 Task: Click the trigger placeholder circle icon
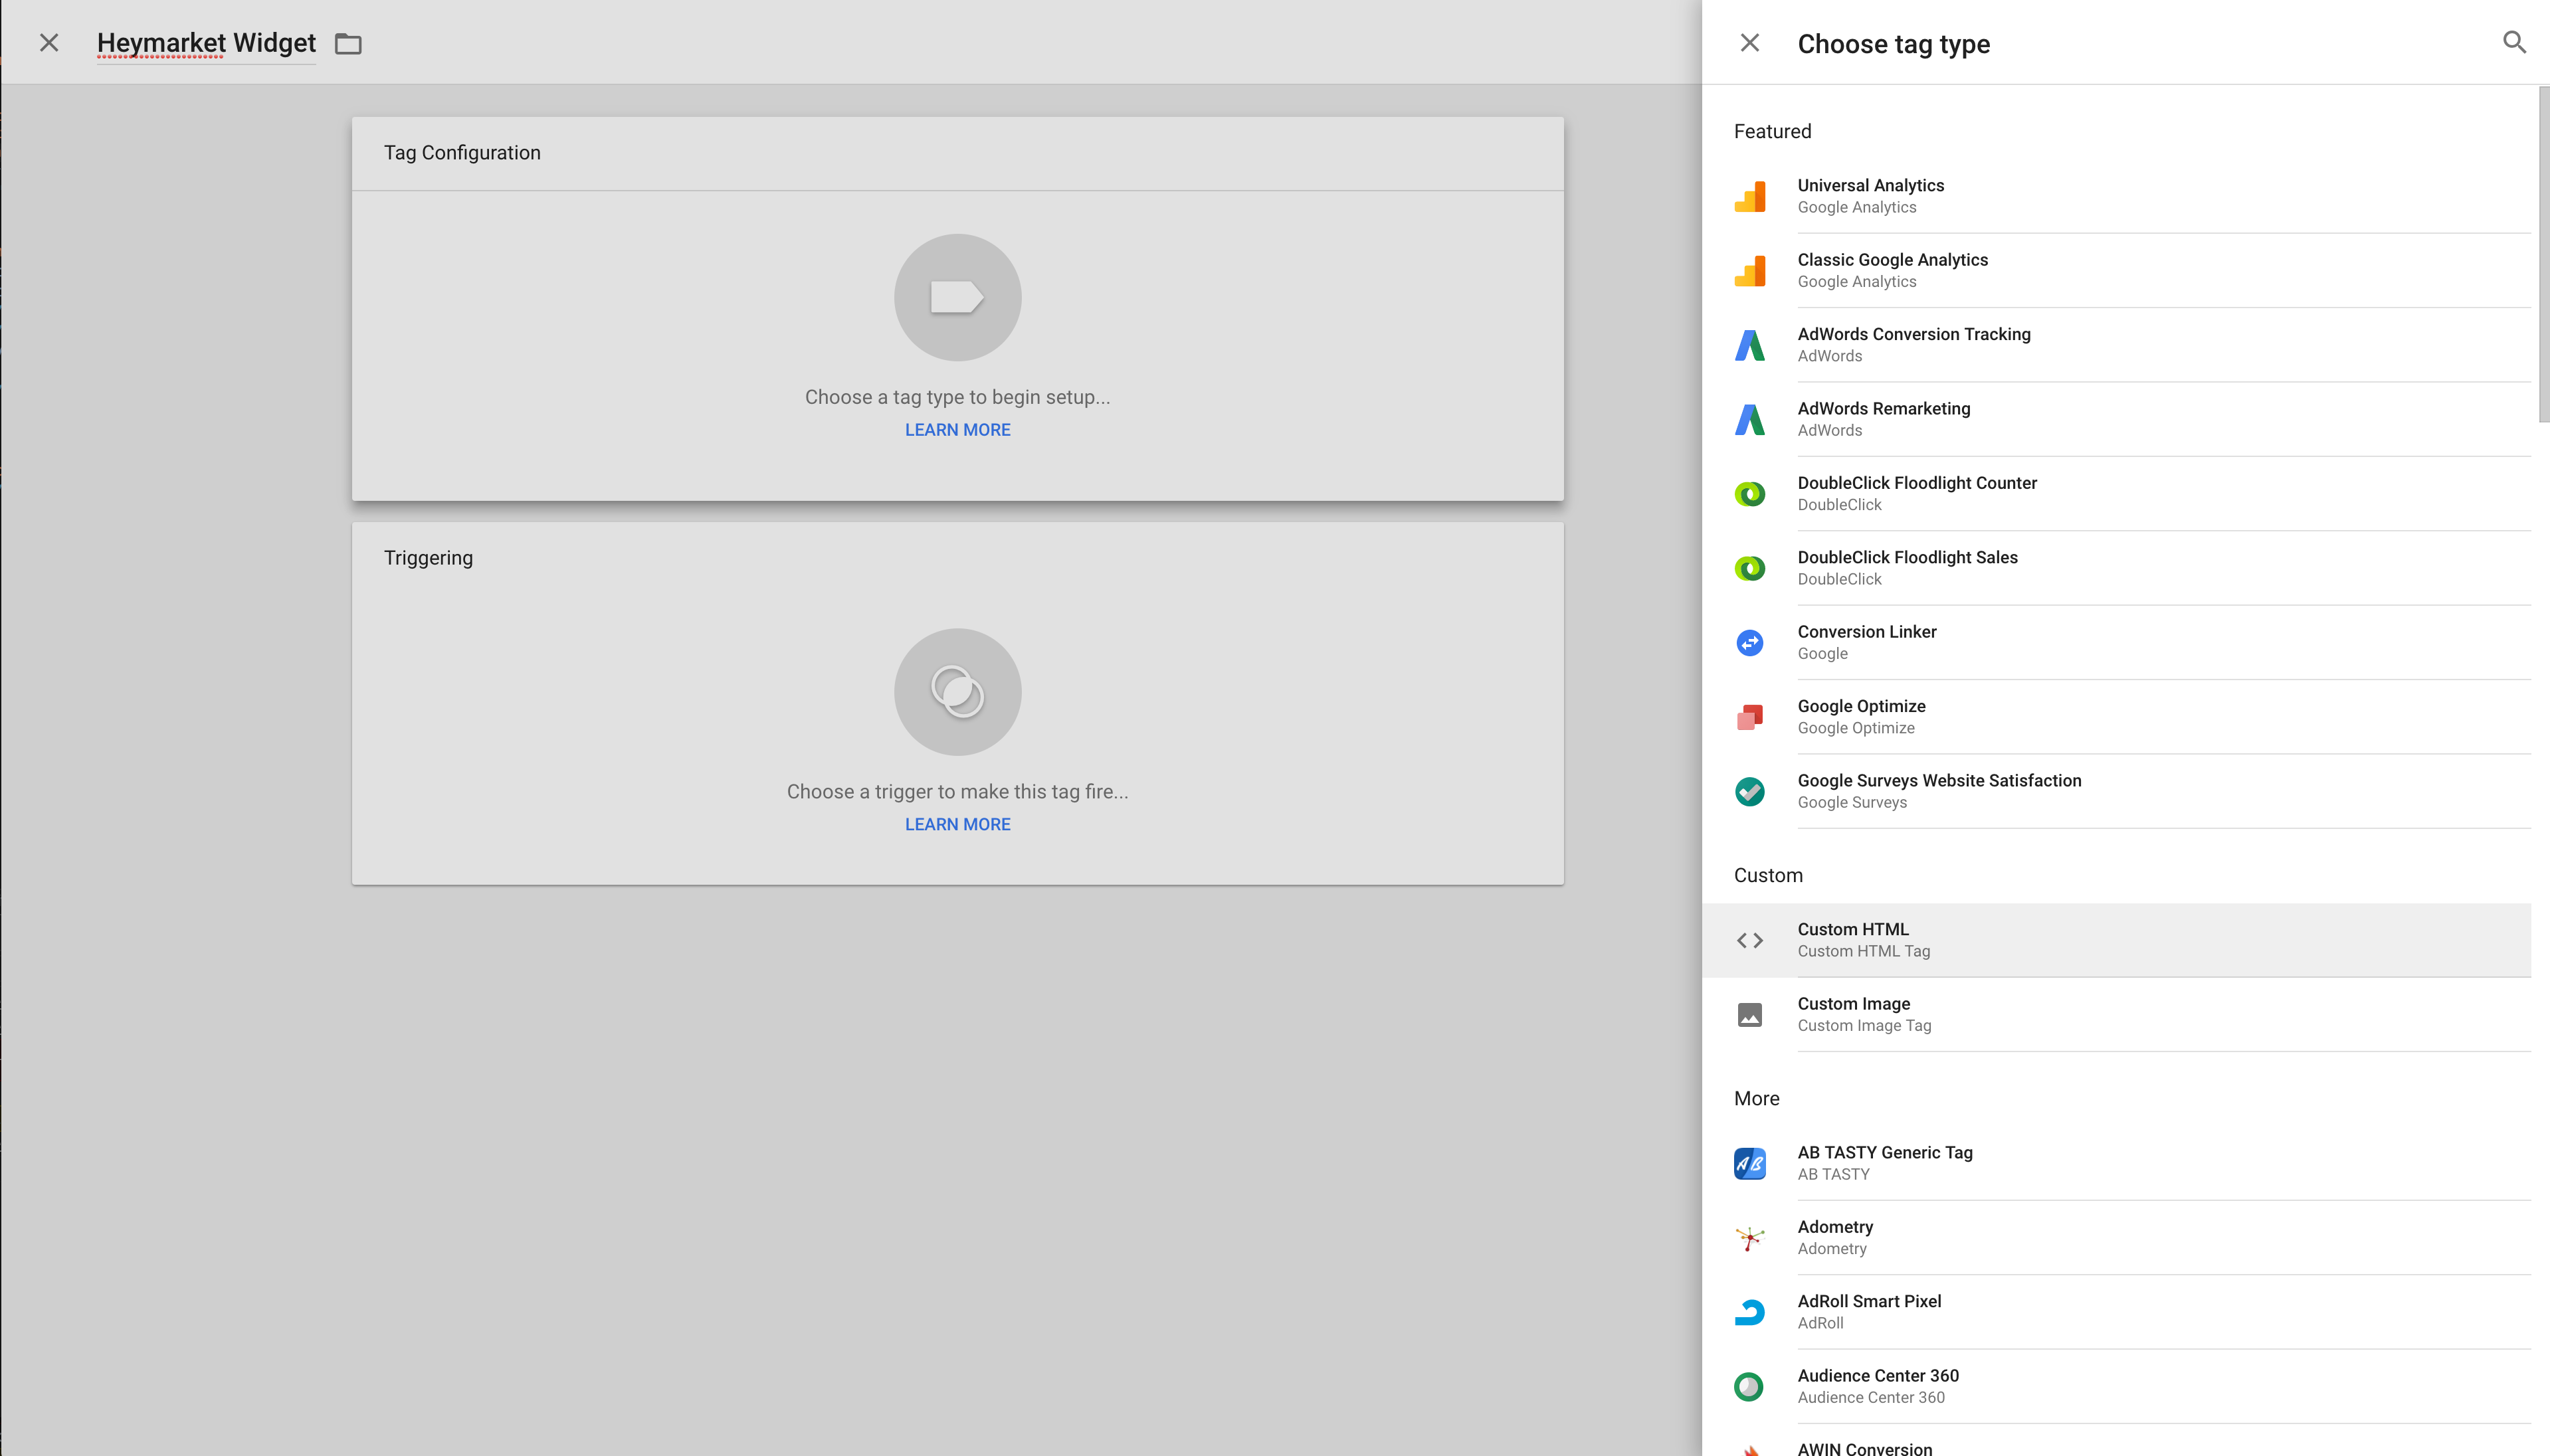[x=957, y=692]
